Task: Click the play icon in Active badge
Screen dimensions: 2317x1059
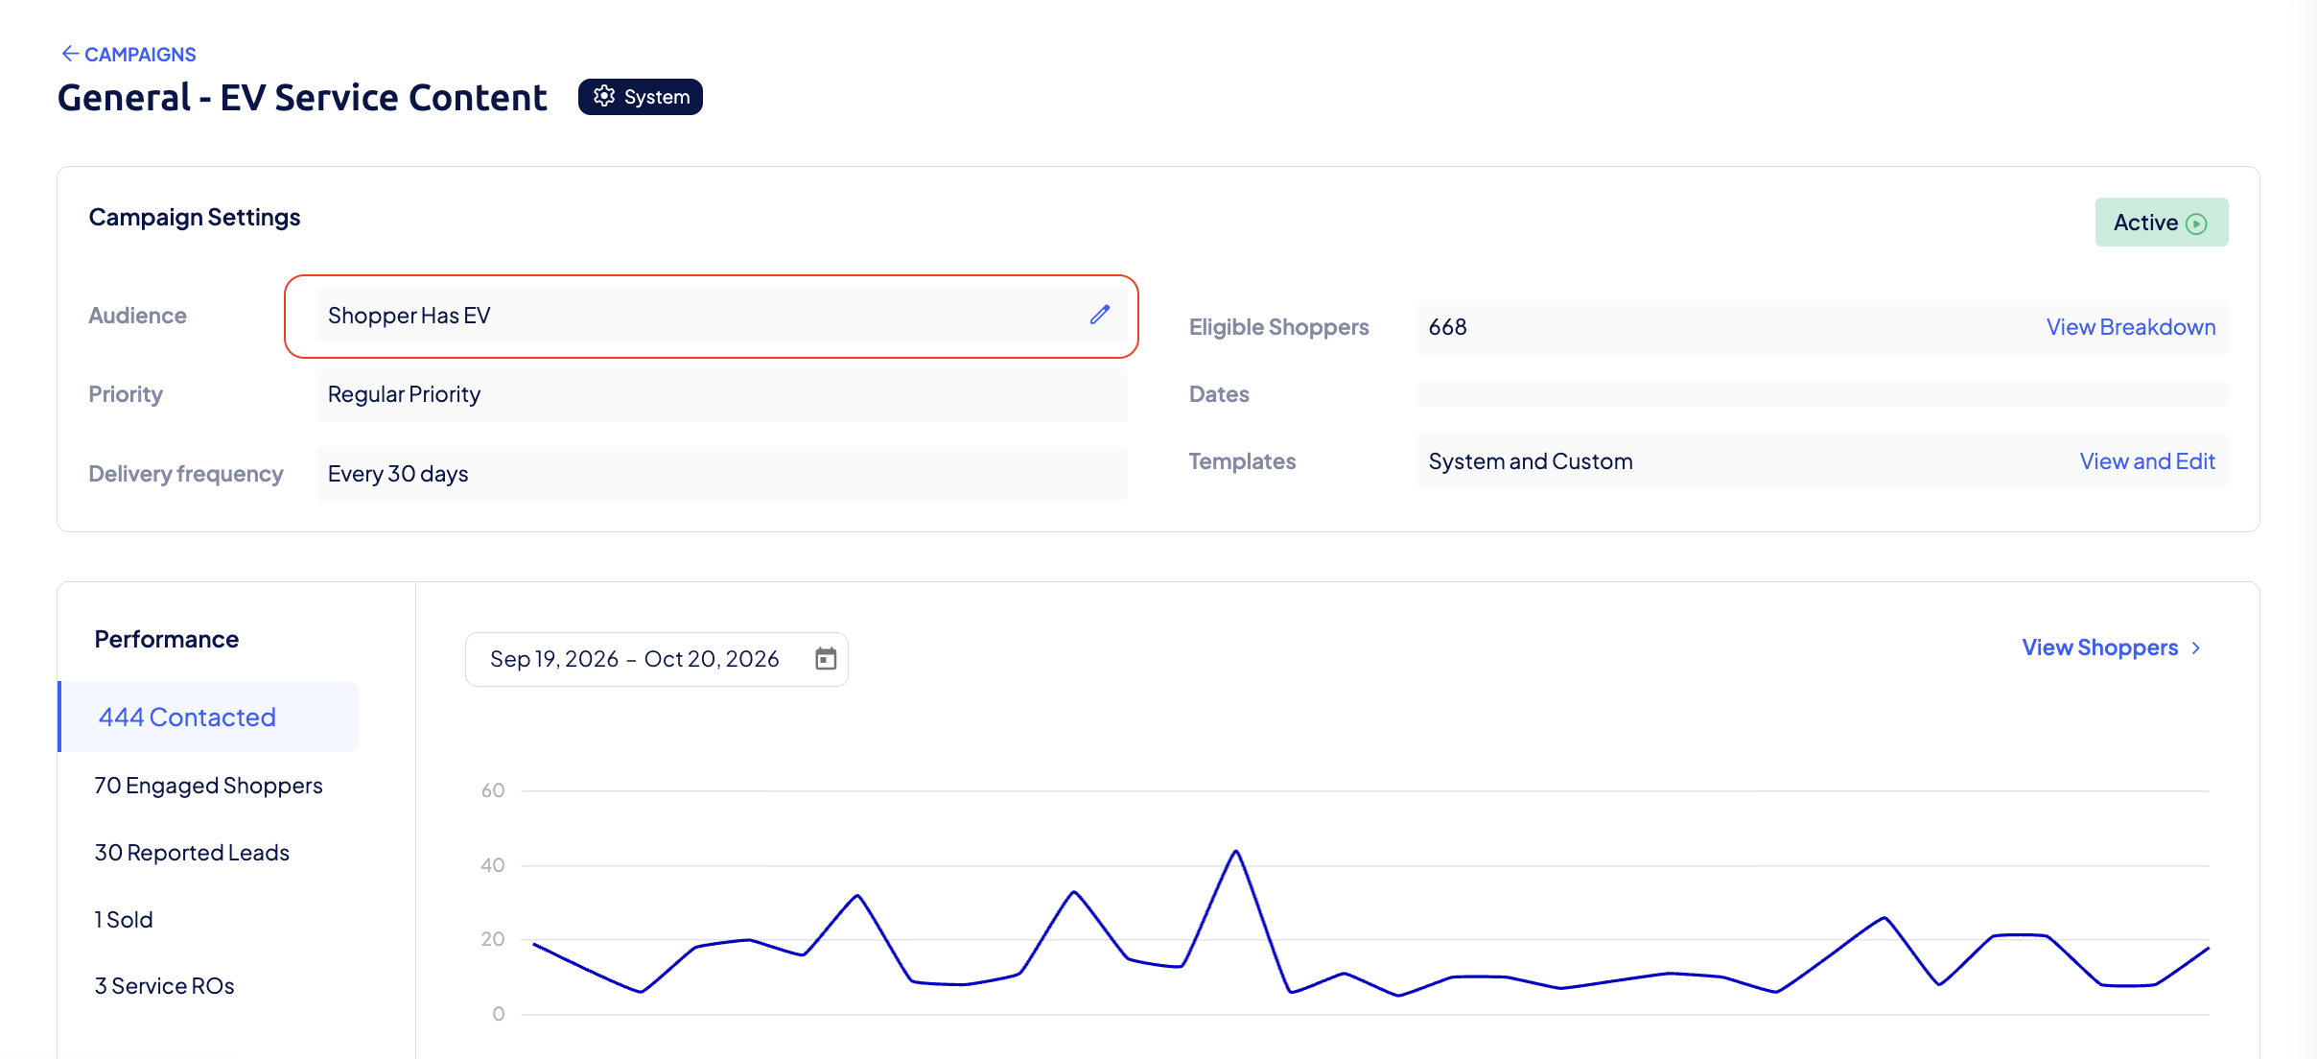Action: pyautogui.click(x=2195, y=224)
